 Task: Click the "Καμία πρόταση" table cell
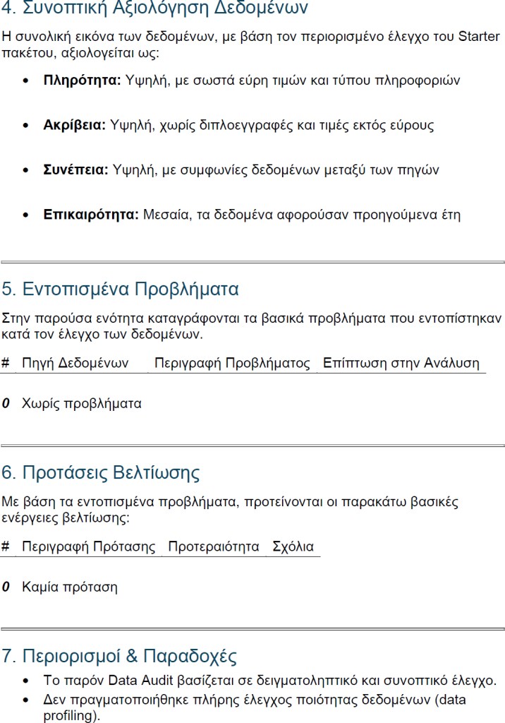coord(70,587)
